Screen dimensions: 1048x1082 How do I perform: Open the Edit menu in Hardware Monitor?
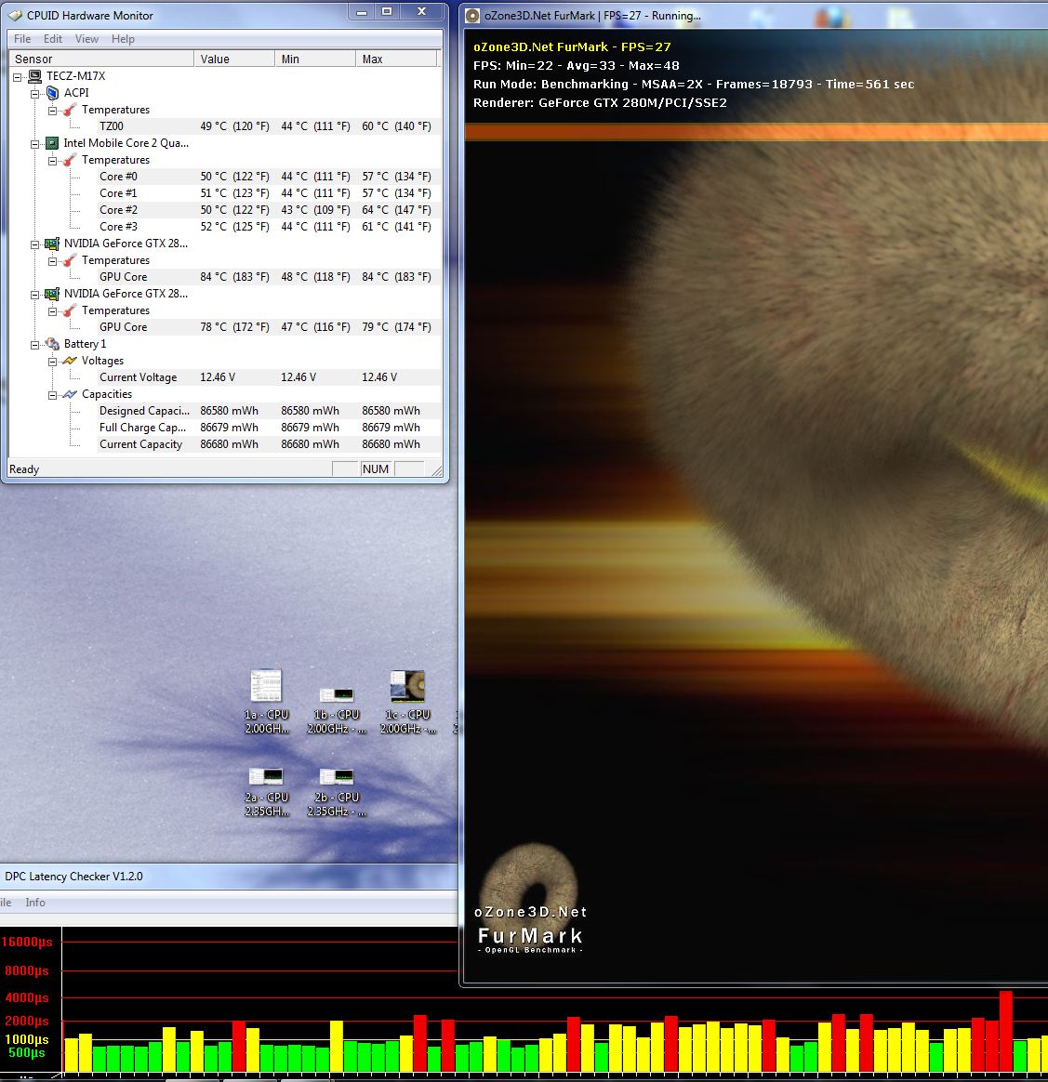[x=52, y=39]
